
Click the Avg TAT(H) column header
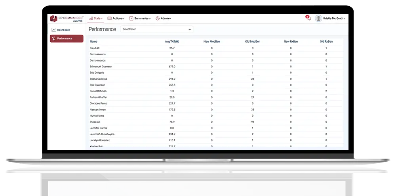[x=172, y=41]
